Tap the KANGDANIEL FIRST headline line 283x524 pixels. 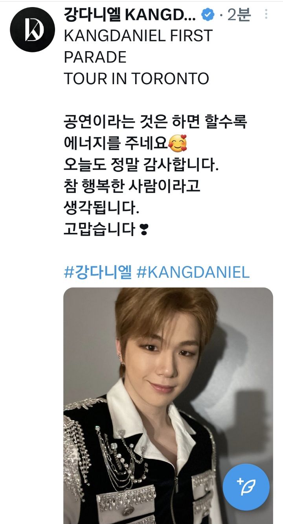(138, 36)
